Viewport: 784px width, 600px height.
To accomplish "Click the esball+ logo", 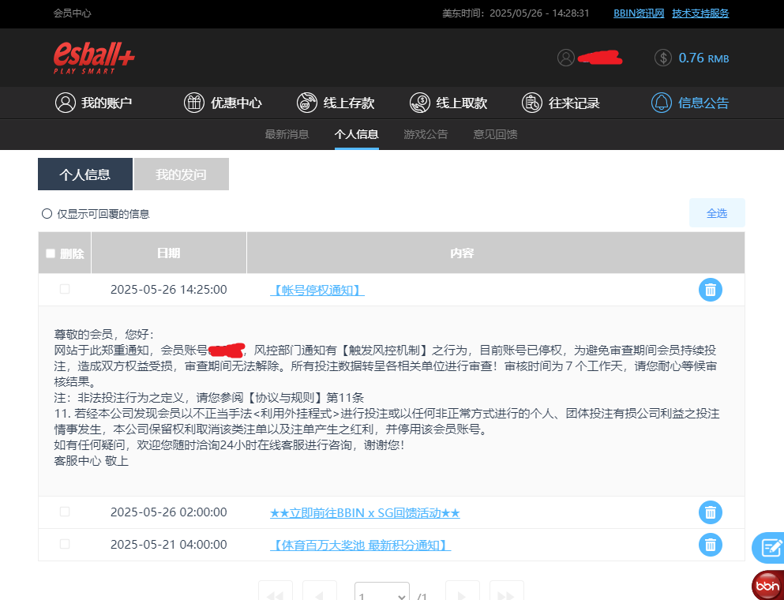I will [x=94, y=57].
